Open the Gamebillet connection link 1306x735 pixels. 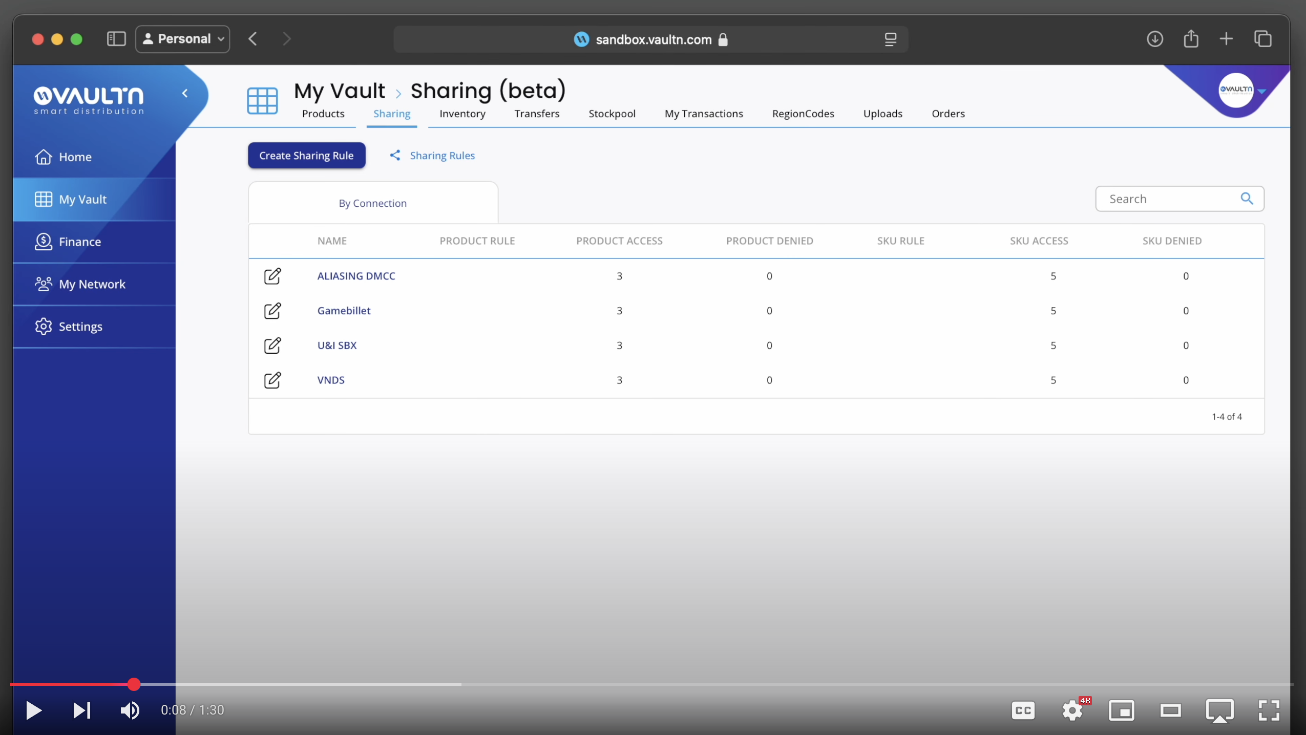pyautogui.click(x=344, y=311)
